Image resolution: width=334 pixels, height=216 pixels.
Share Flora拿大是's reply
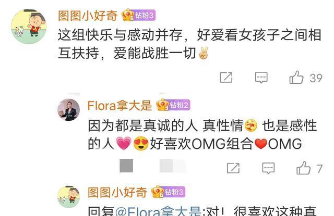[x=233, y=168]
